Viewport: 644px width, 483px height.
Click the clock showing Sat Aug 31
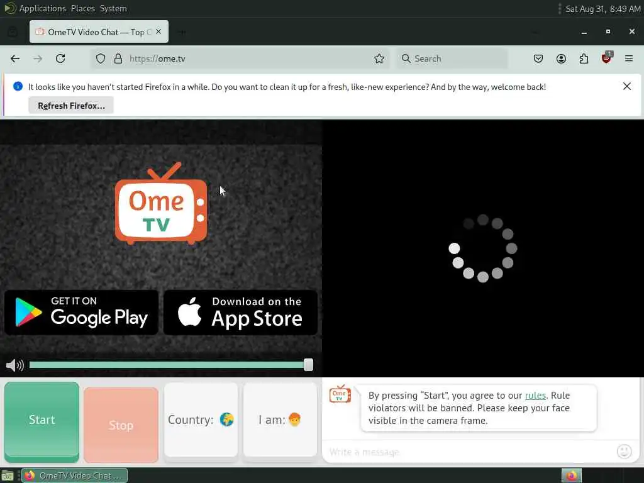click(602, 9)
